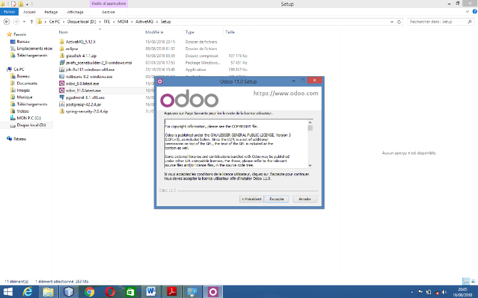This screenshot has height=298, width=478.
Task: Switch to the details view layout icon
Action: 466,281
